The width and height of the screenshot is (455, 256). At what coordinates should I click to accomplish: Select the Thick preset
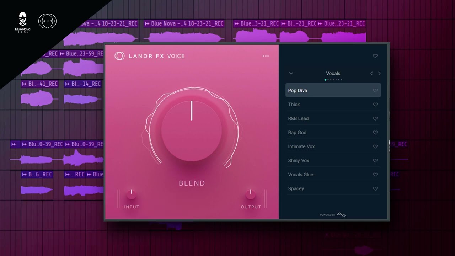(x=333, y=105)
